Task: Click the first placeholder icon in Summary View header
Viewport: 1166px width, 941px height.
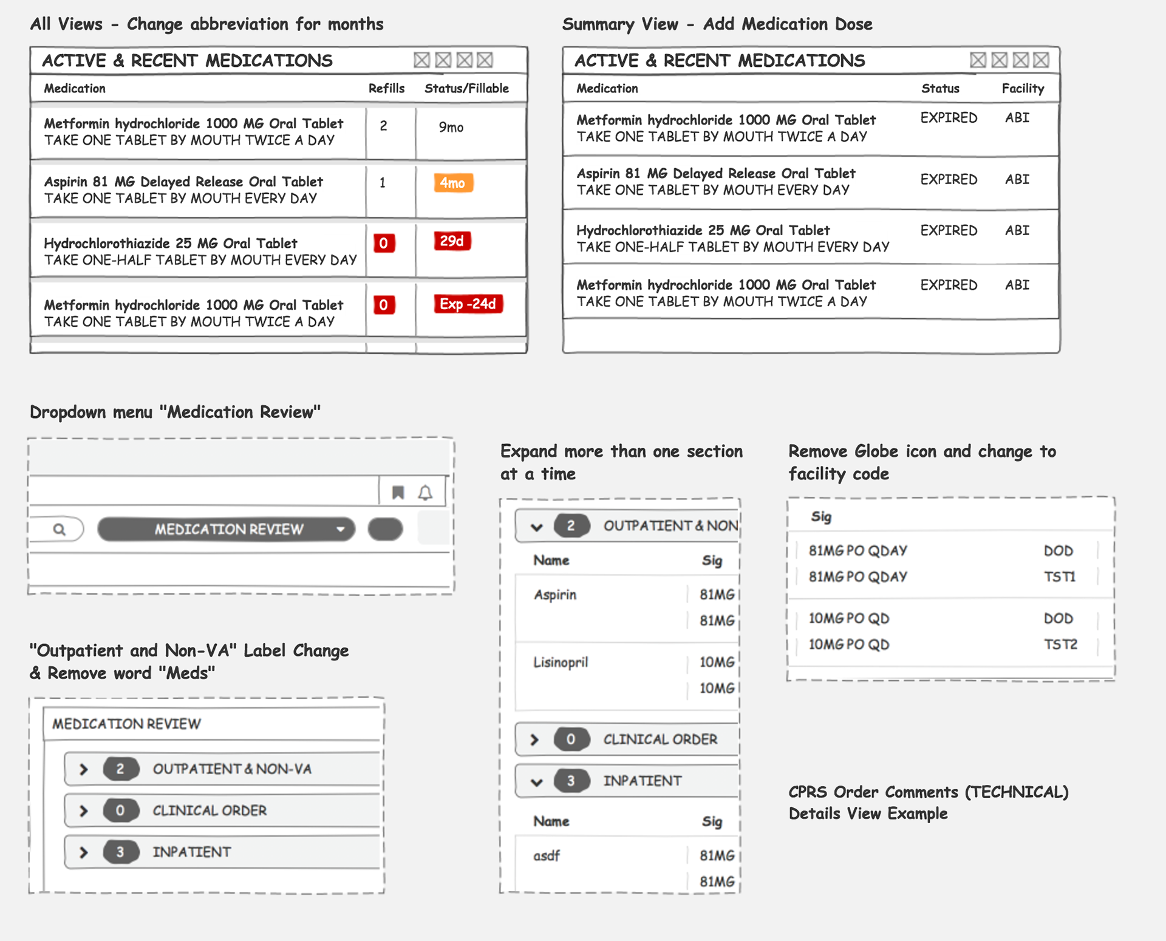Action: [x=978, y=60]
